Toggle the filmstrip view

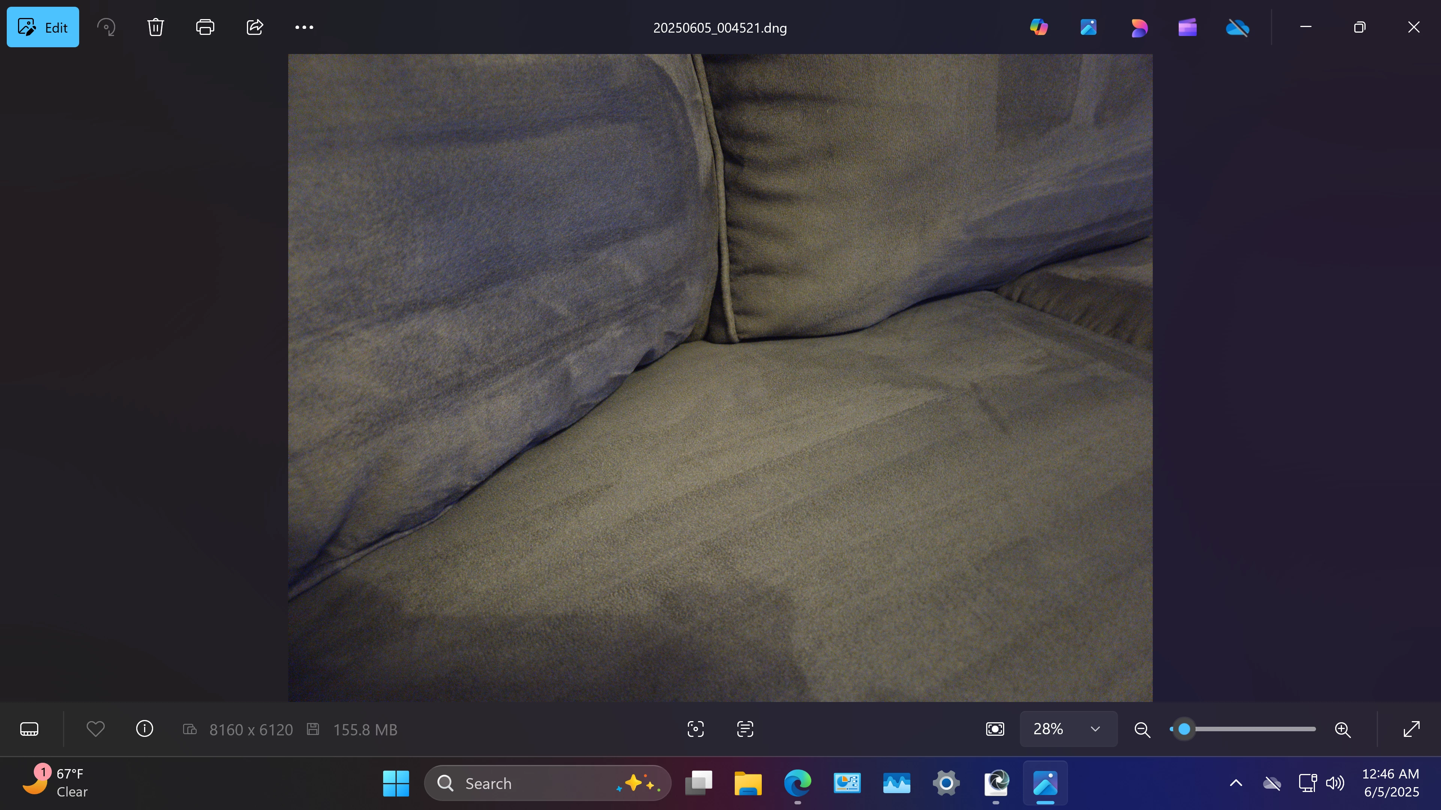click(29, 729)
